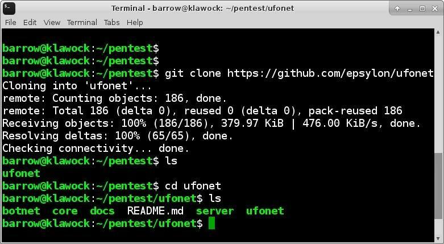Close the terminal window
444x244 pixels.
point(435,9)
